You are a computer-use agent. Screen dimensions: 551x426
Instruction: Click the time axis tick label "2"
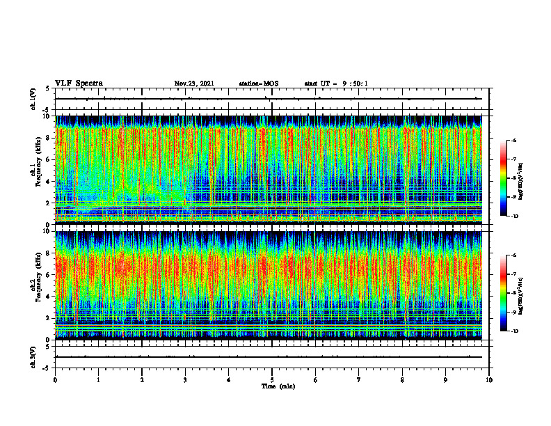click(142, 380)
